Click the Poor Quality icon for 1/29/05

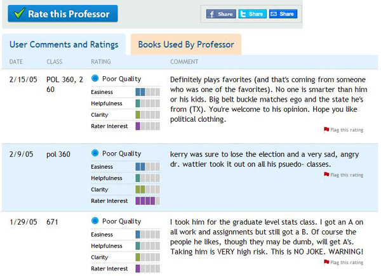(x=95, y=221)
